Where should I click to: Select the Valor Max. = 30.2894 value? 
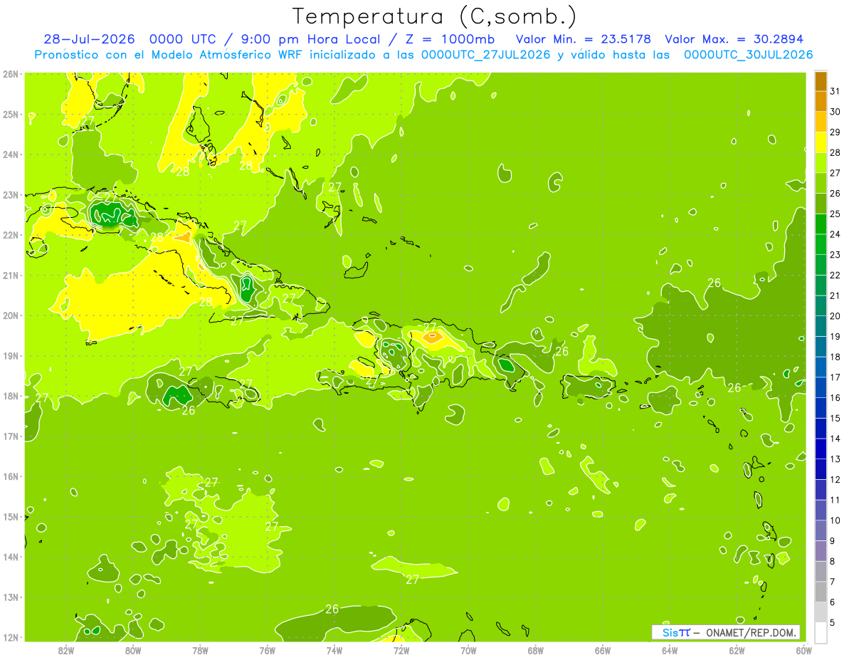[x=734, y=39]
